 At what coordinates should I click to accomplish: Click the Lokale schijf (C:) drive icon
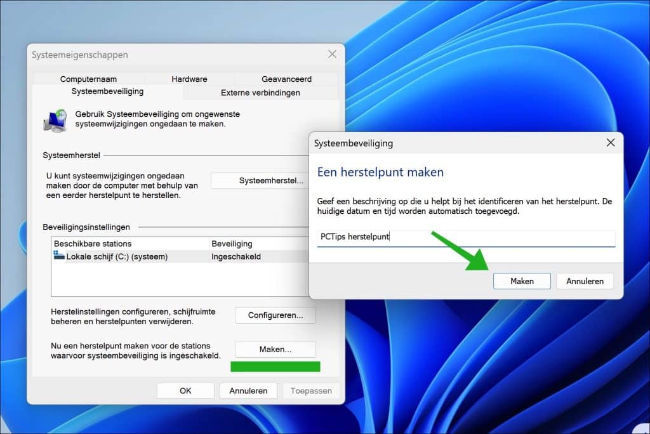(x=59, y=256)
